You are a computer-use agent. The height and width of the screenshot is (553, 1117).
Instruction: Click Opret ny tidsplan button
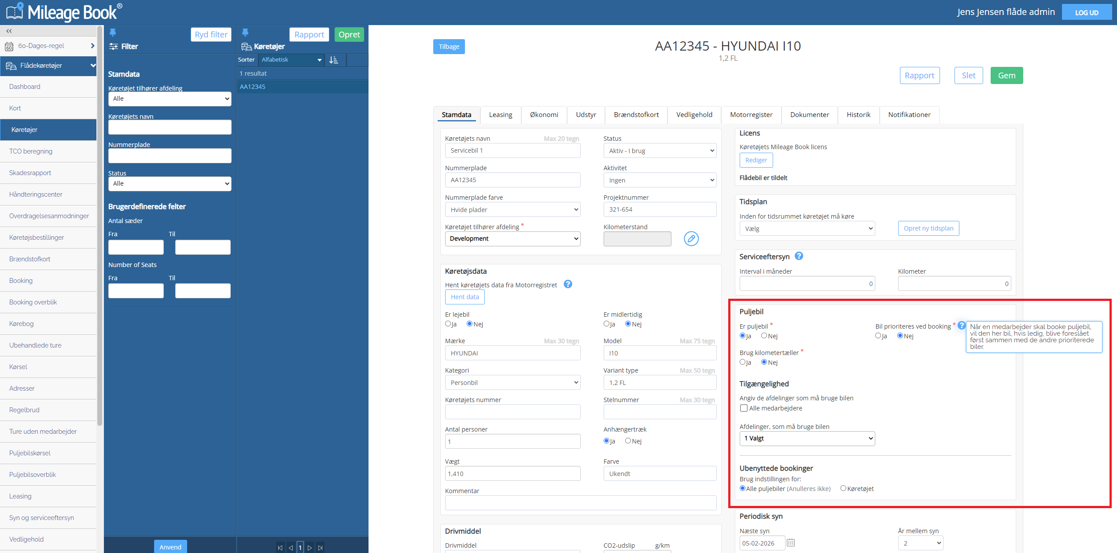point(929,228)
